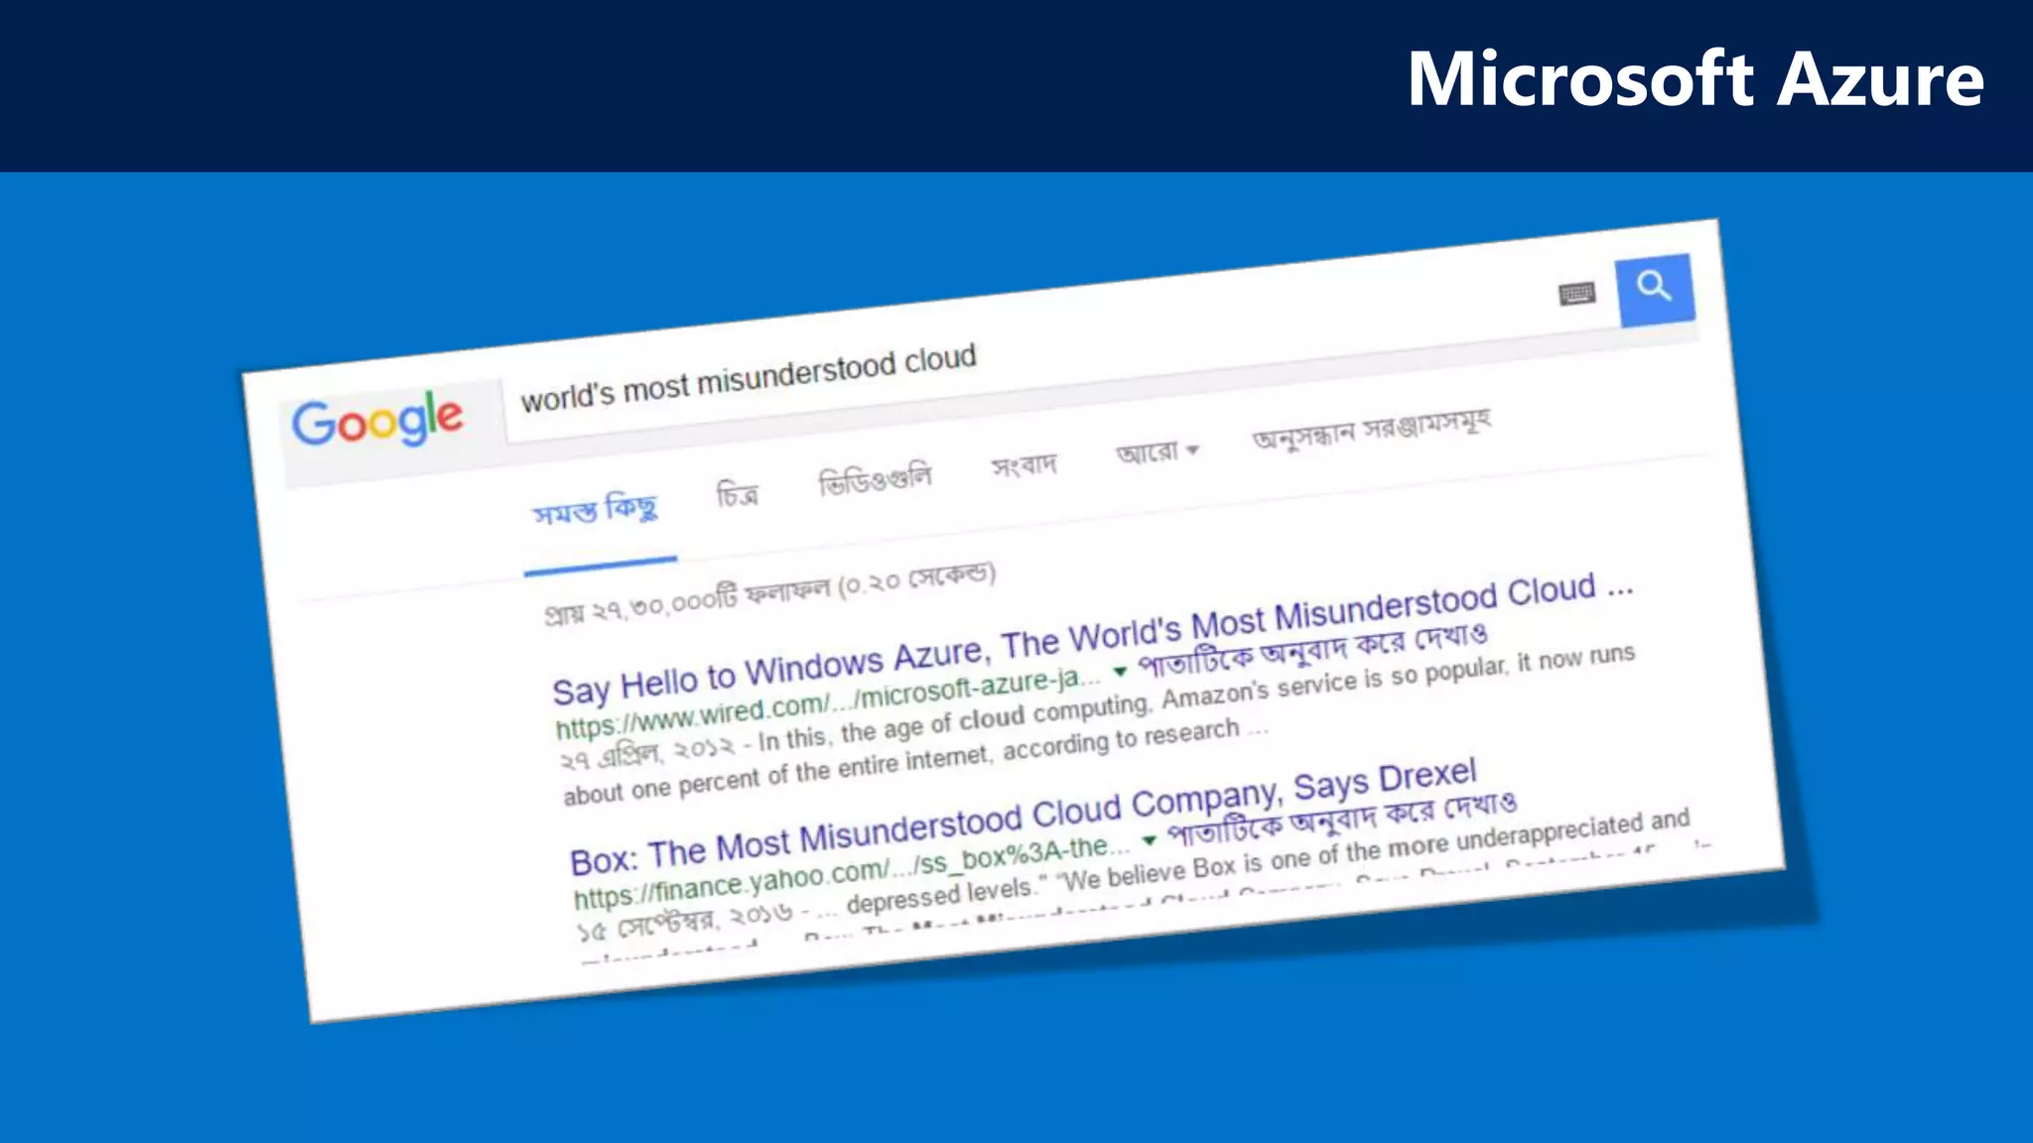Click the finance.yahoo.com result URL

[852, 873]
